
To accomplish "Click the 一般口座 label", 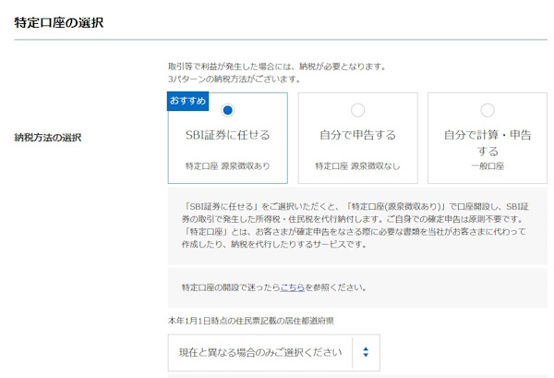I will click(488, 165).
